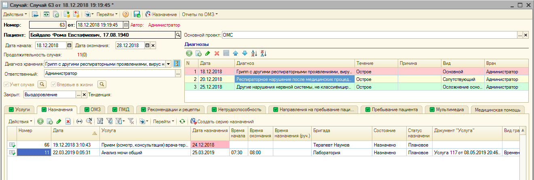The height and width of the screenshot is (180, 534).
Task: Sort diagnoses ascending with the А-Я icon
Action: [254, 53]
